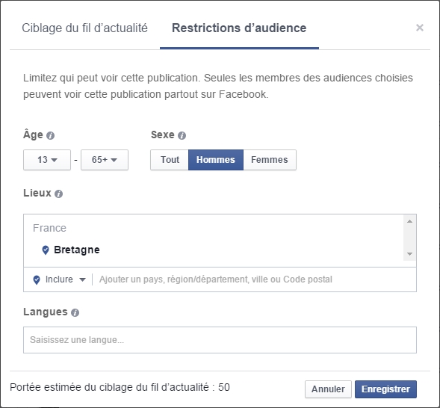Click the info icon next to Langues
Viewport: 440px width, 408px height.
point(75,312)
